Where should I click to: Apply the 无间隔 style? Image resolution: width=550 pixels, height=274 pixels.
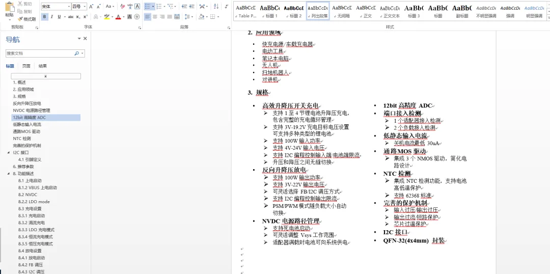coord(342,11)
